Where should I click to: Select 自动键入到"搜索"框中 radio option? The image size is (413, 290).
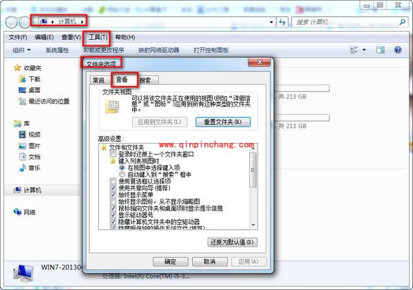point(123,175)
